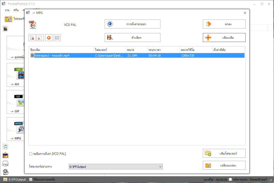Click the resize grip icon in status bar
The height and width of the screenshot is (183, 274).
point(271,180)
